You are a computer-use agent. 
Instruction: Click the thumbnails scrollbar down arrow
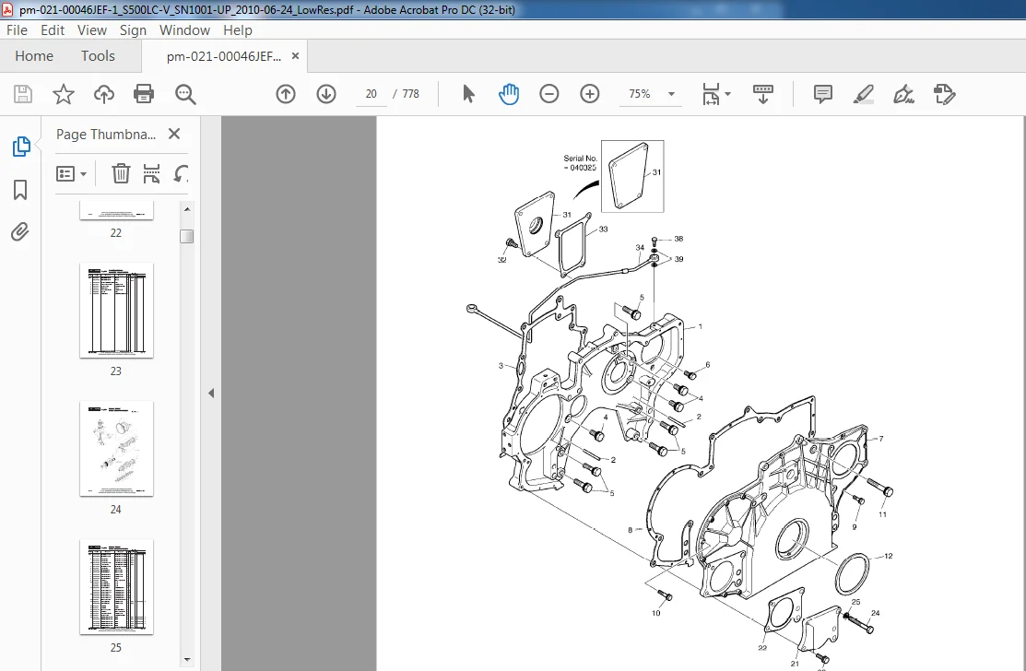tap(187, 660)
